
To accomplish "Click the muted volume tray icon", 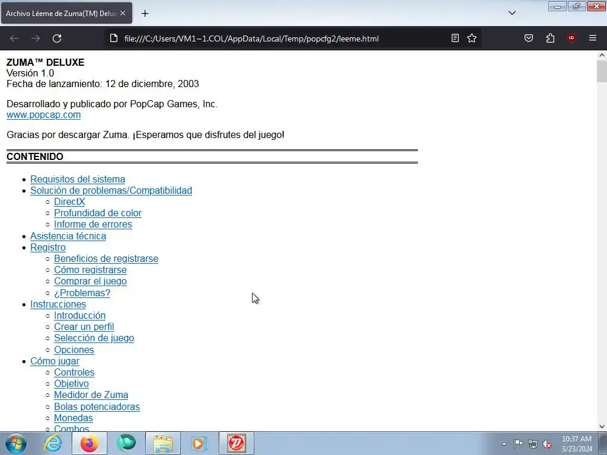I will coord(547,444).
